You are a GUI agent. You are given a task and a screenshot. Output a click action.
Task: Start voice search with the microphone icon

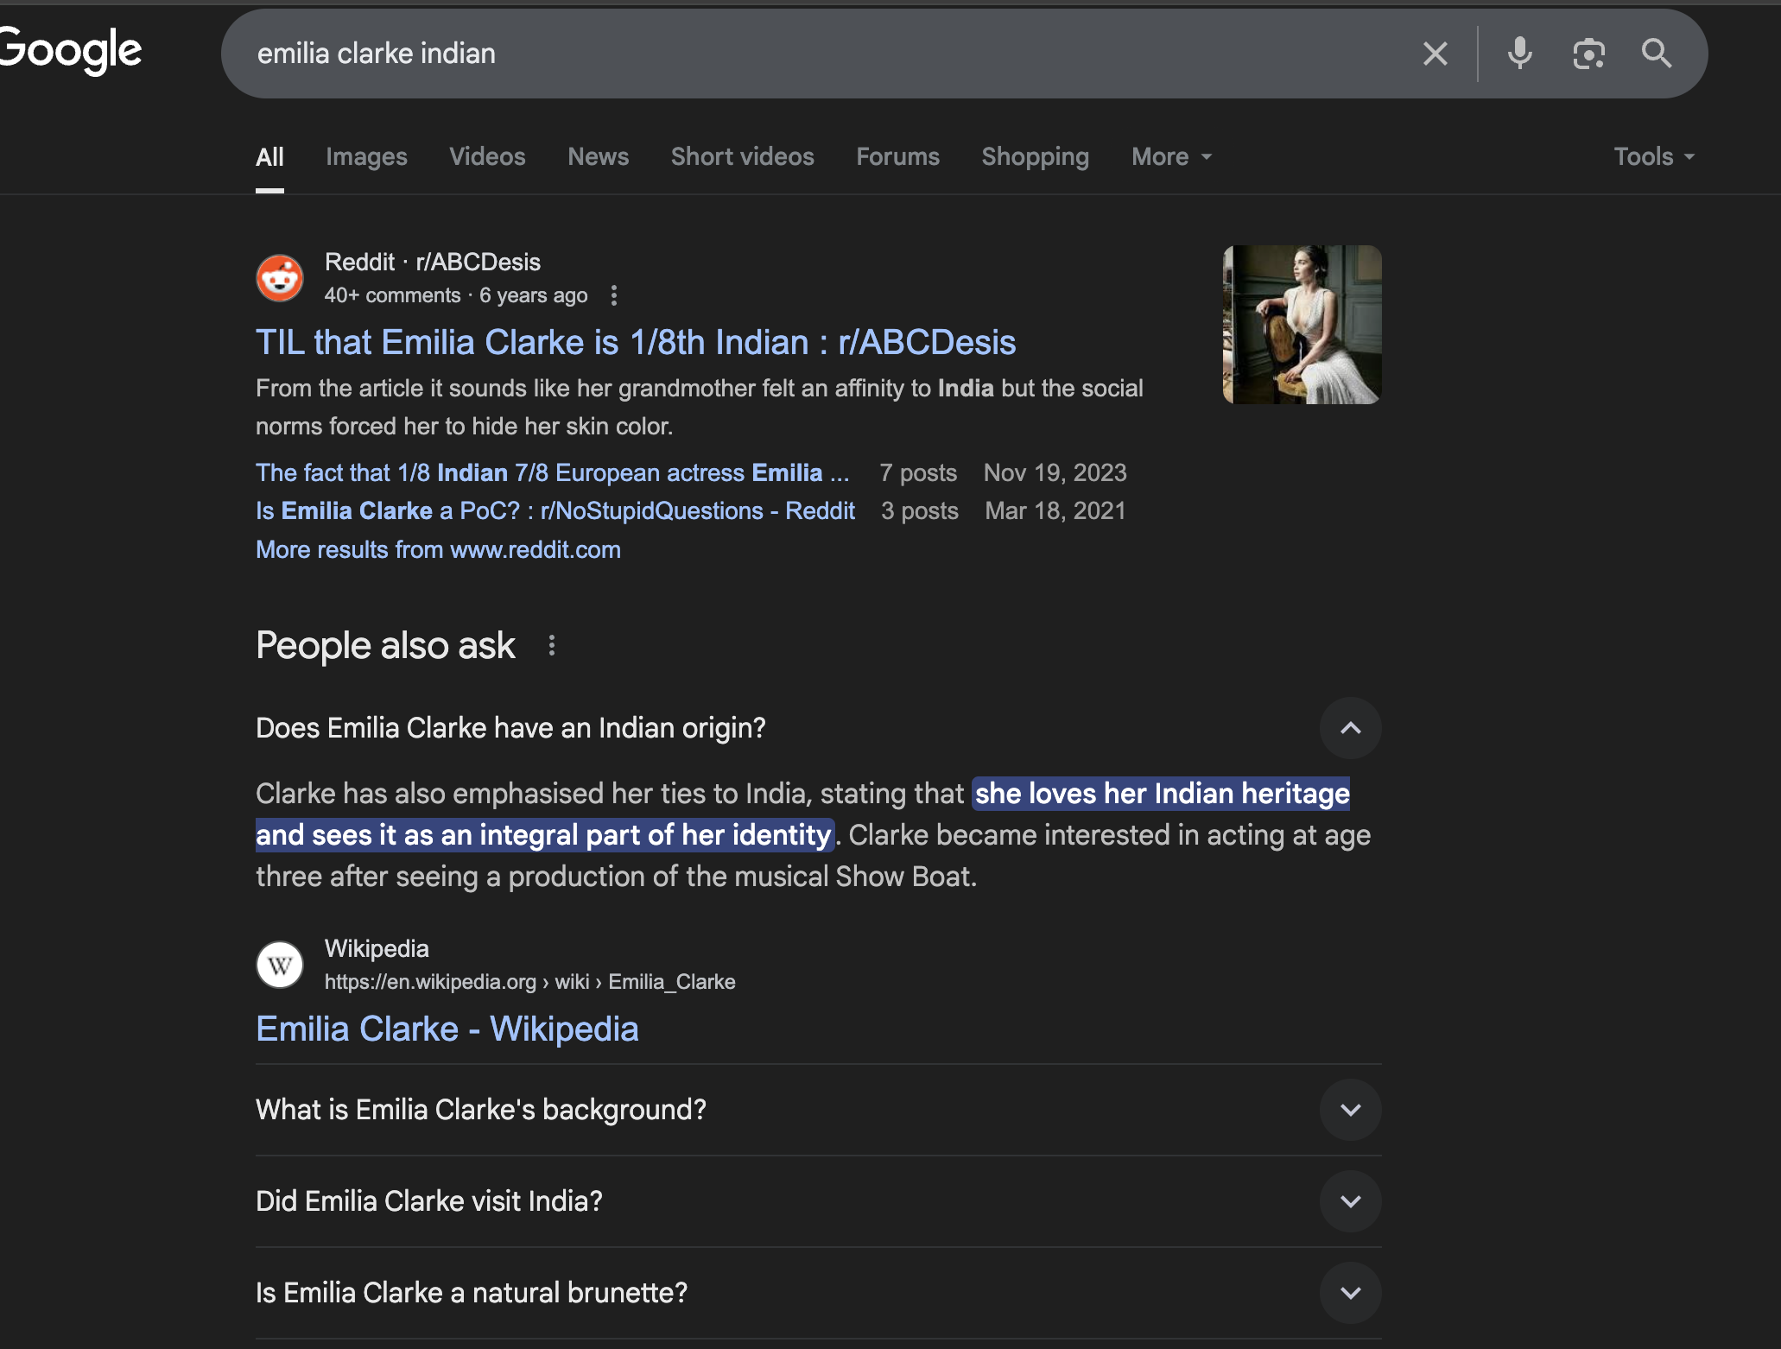point(1519,54)
